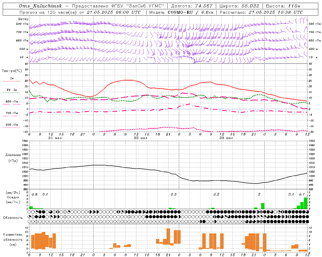The width and height of the screenshot is (322, 257).
Task: Click the Давление pressure panel title
Action: pyautogui.click(x=13, y=155)
